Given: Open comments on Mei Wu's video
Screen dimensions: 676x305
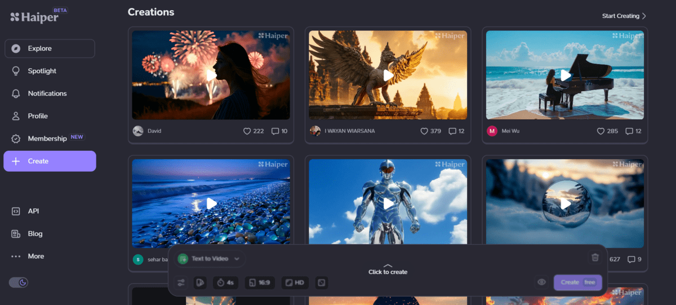Looking at the screenshot, I should coord(629,131).
